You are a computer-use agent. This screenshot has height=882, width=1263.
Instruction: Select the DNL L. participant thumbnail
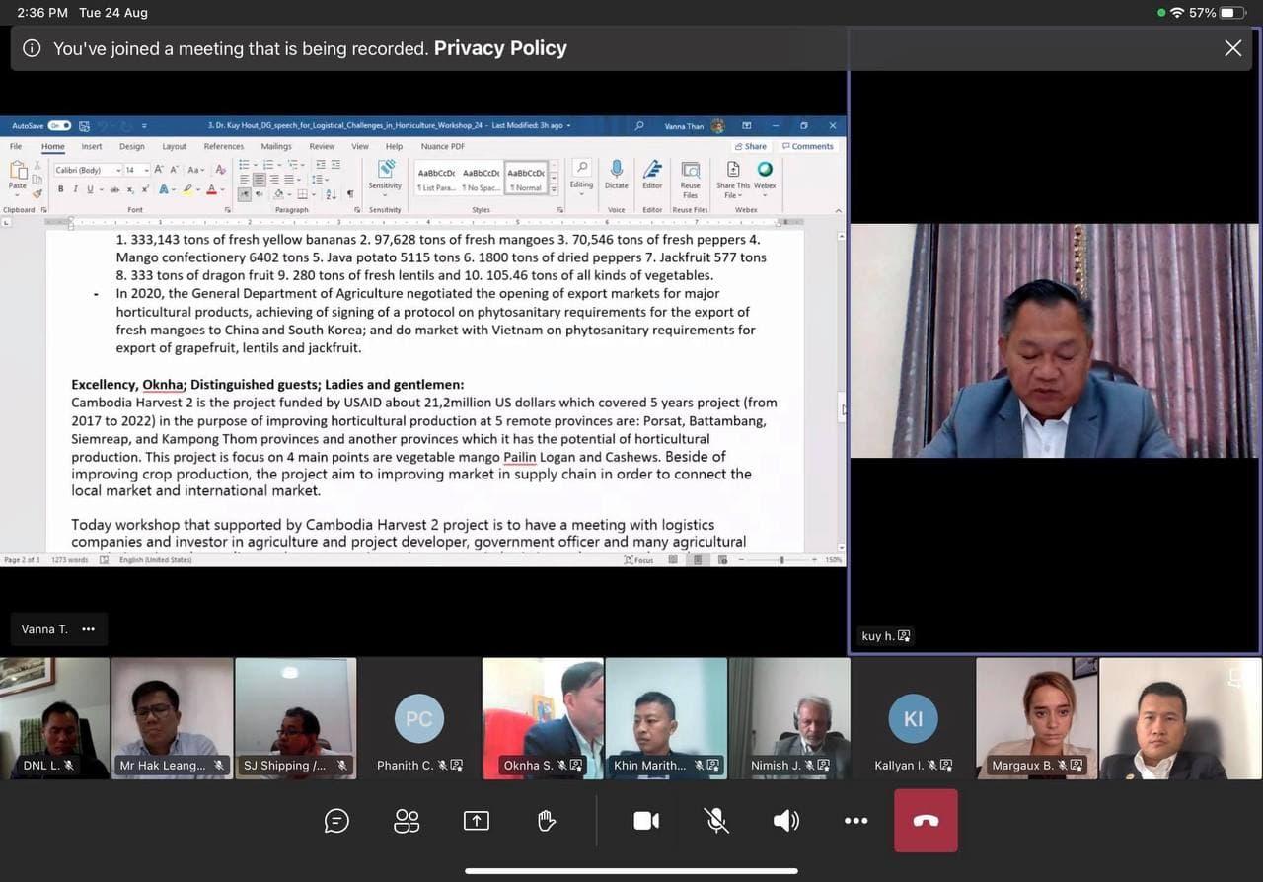[54, 718]
